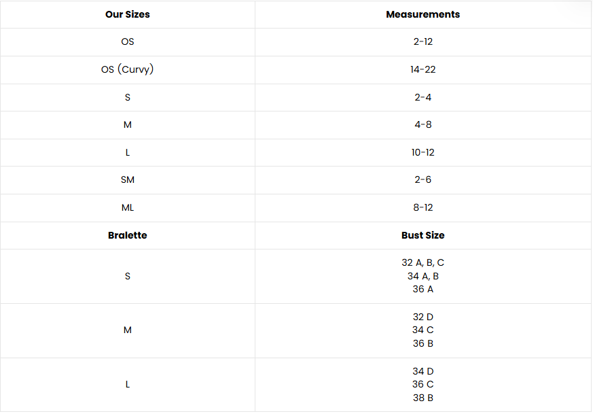Click the 8-12 measurement cell
This screenshot has height=414, width=593.
coord(423,208)
